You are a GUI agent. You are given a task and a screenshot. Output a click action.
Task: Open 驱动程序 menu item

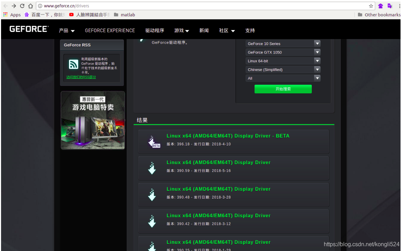coord(155,31)
